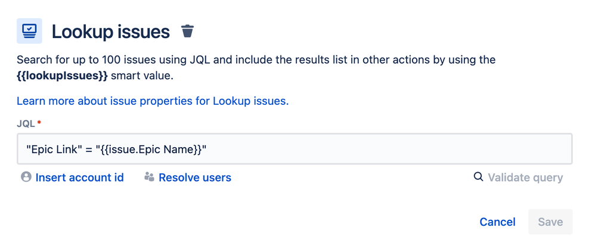Save the Lookup issues action
The height and width of the screenshot is (246, 595).
click(x=550, y=222)
